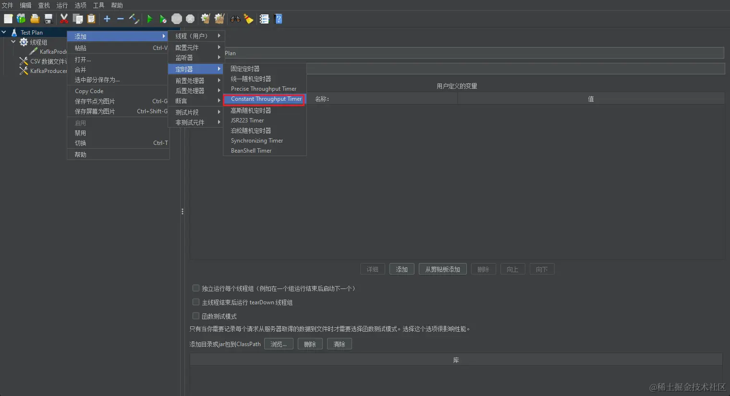
Task: Choose 固定定时器 from timer submenu
Action: coord(265,69)
